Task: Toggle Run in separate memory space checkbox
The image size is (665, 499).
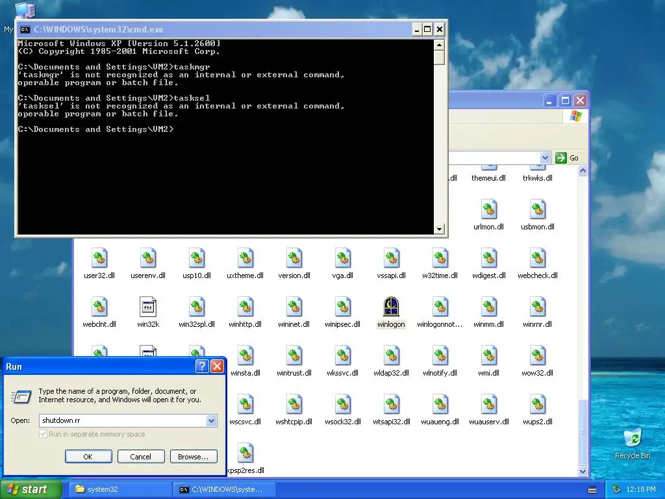Action: click(43, 434)
